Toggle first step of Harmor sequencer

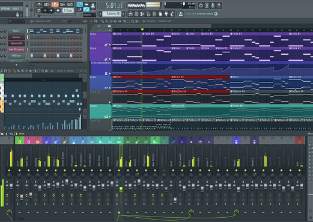point(32,37)
